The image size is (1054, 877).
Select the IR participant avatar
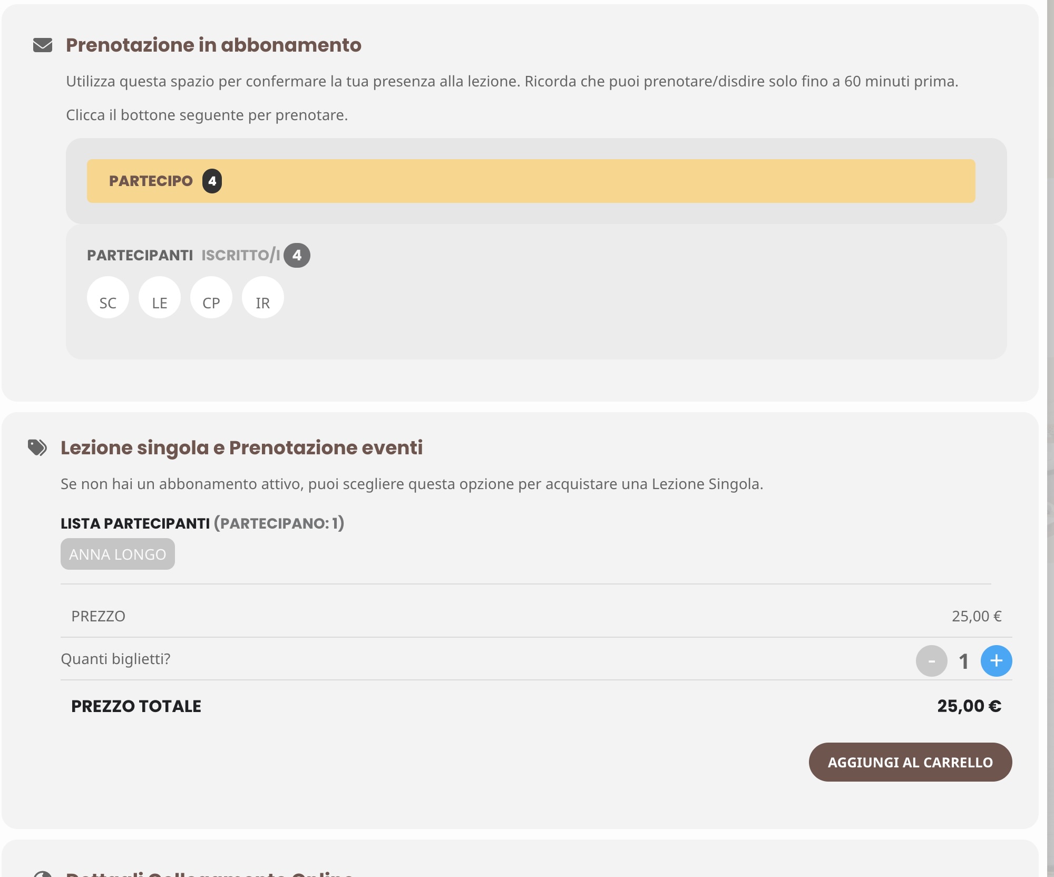[263, 298]
